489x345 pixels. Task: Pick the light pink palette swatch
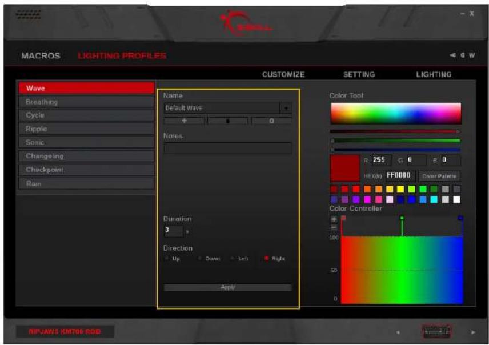click(x=390, y=200)
